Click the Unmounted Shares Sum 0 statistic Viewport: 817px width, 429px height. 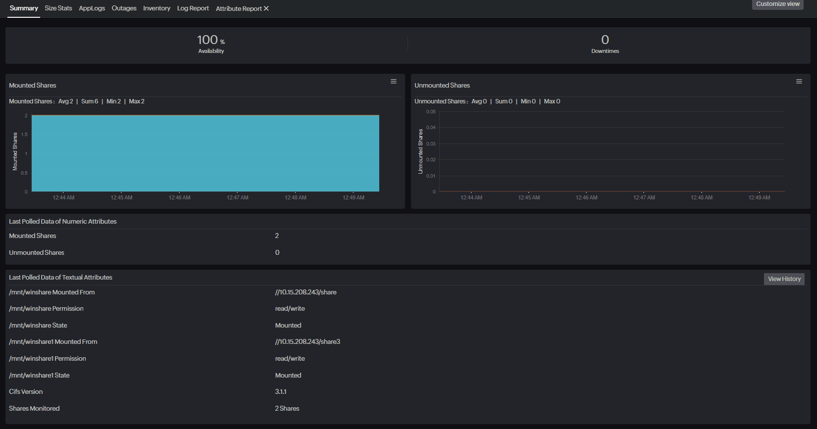504,101
